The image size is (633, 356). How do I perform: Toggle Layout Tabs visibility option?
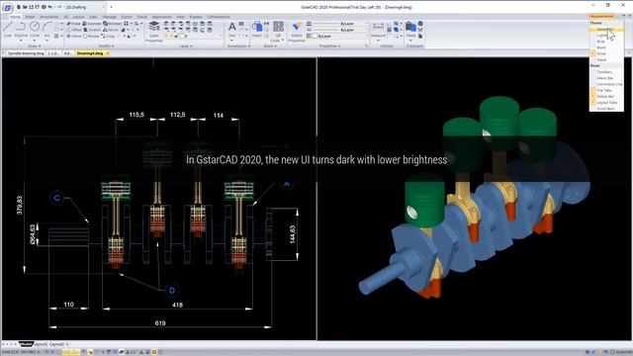tap(606, 103)
